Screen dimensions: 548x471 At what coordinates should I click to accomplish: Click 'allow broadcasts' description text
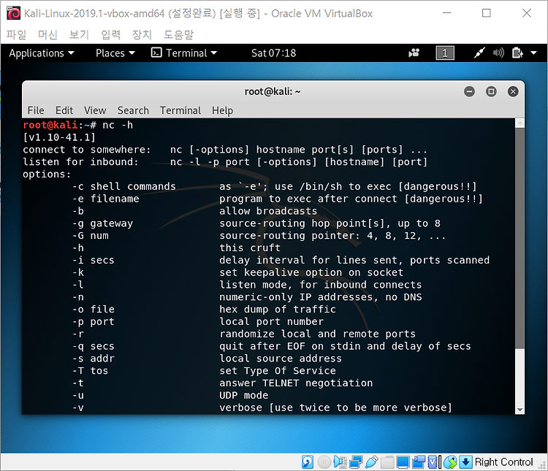(x=268, y=211)
